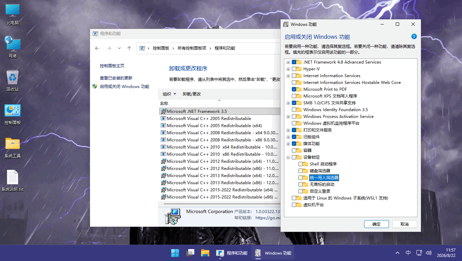The height and width of the screenshot is (261, 462).
Task: Open the volume tray icon
Action: pyautogui.click(x=429, y=253)
